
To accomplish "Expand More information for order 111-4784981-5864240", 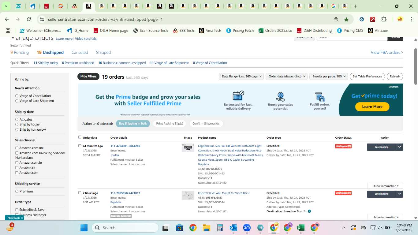I will pos(385,186).
